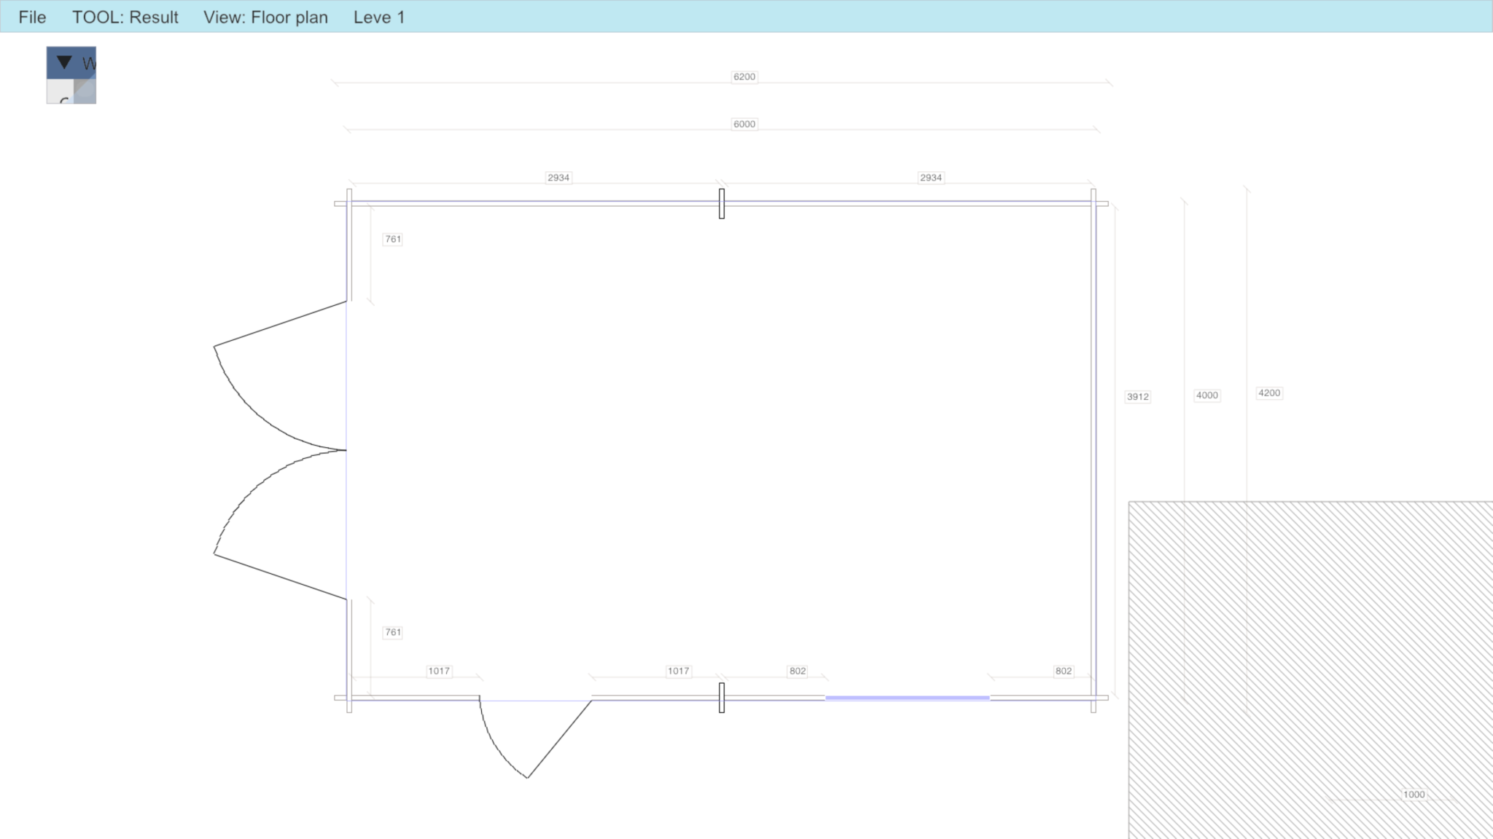Click the top wall center joint marker
1493x839 pixels.
tap(722, 203)
